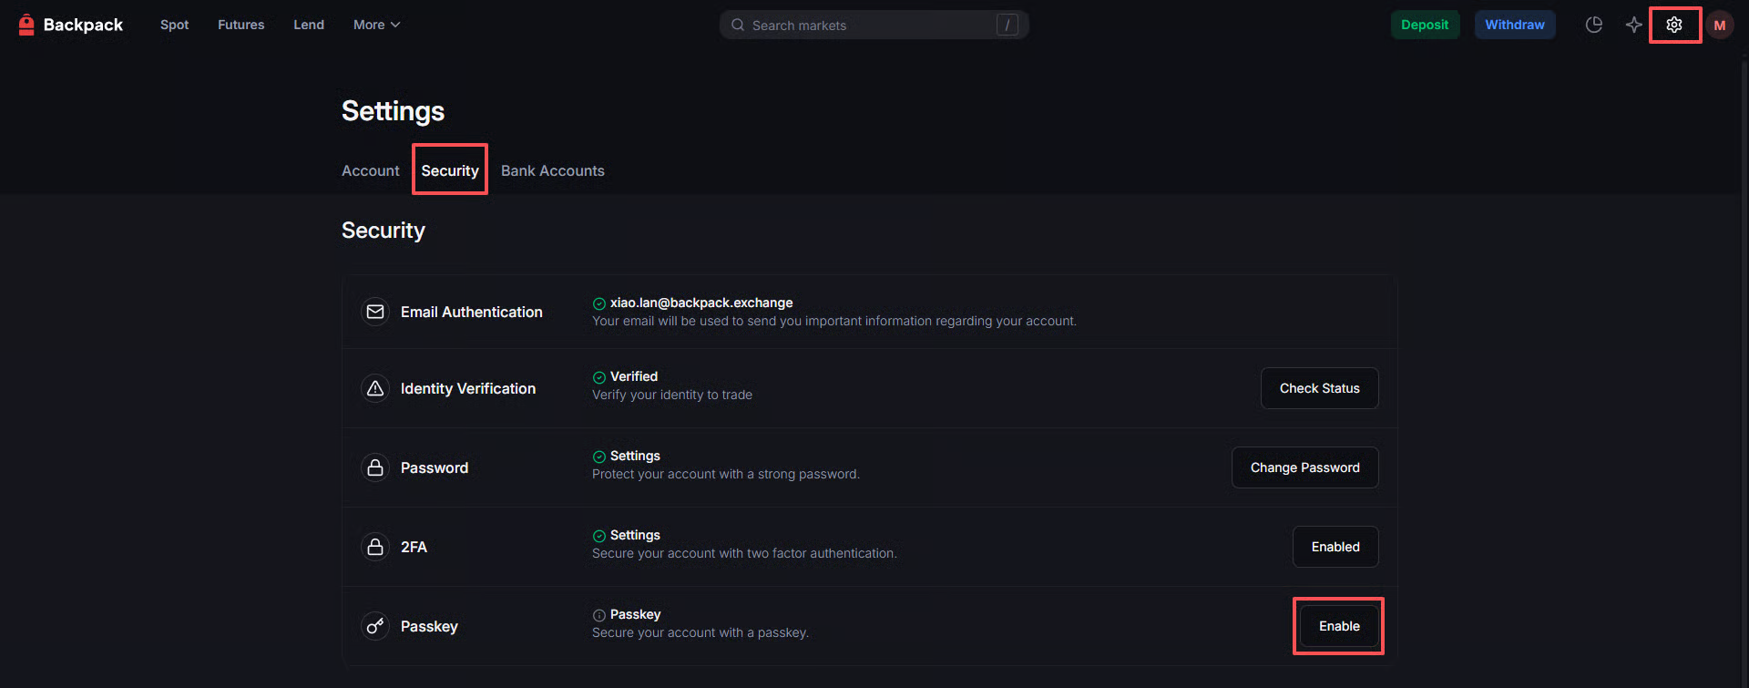The height and width of the screenshot is (688, 1749).
Task: Click the Check Status button
Action: pos(1319,388)
